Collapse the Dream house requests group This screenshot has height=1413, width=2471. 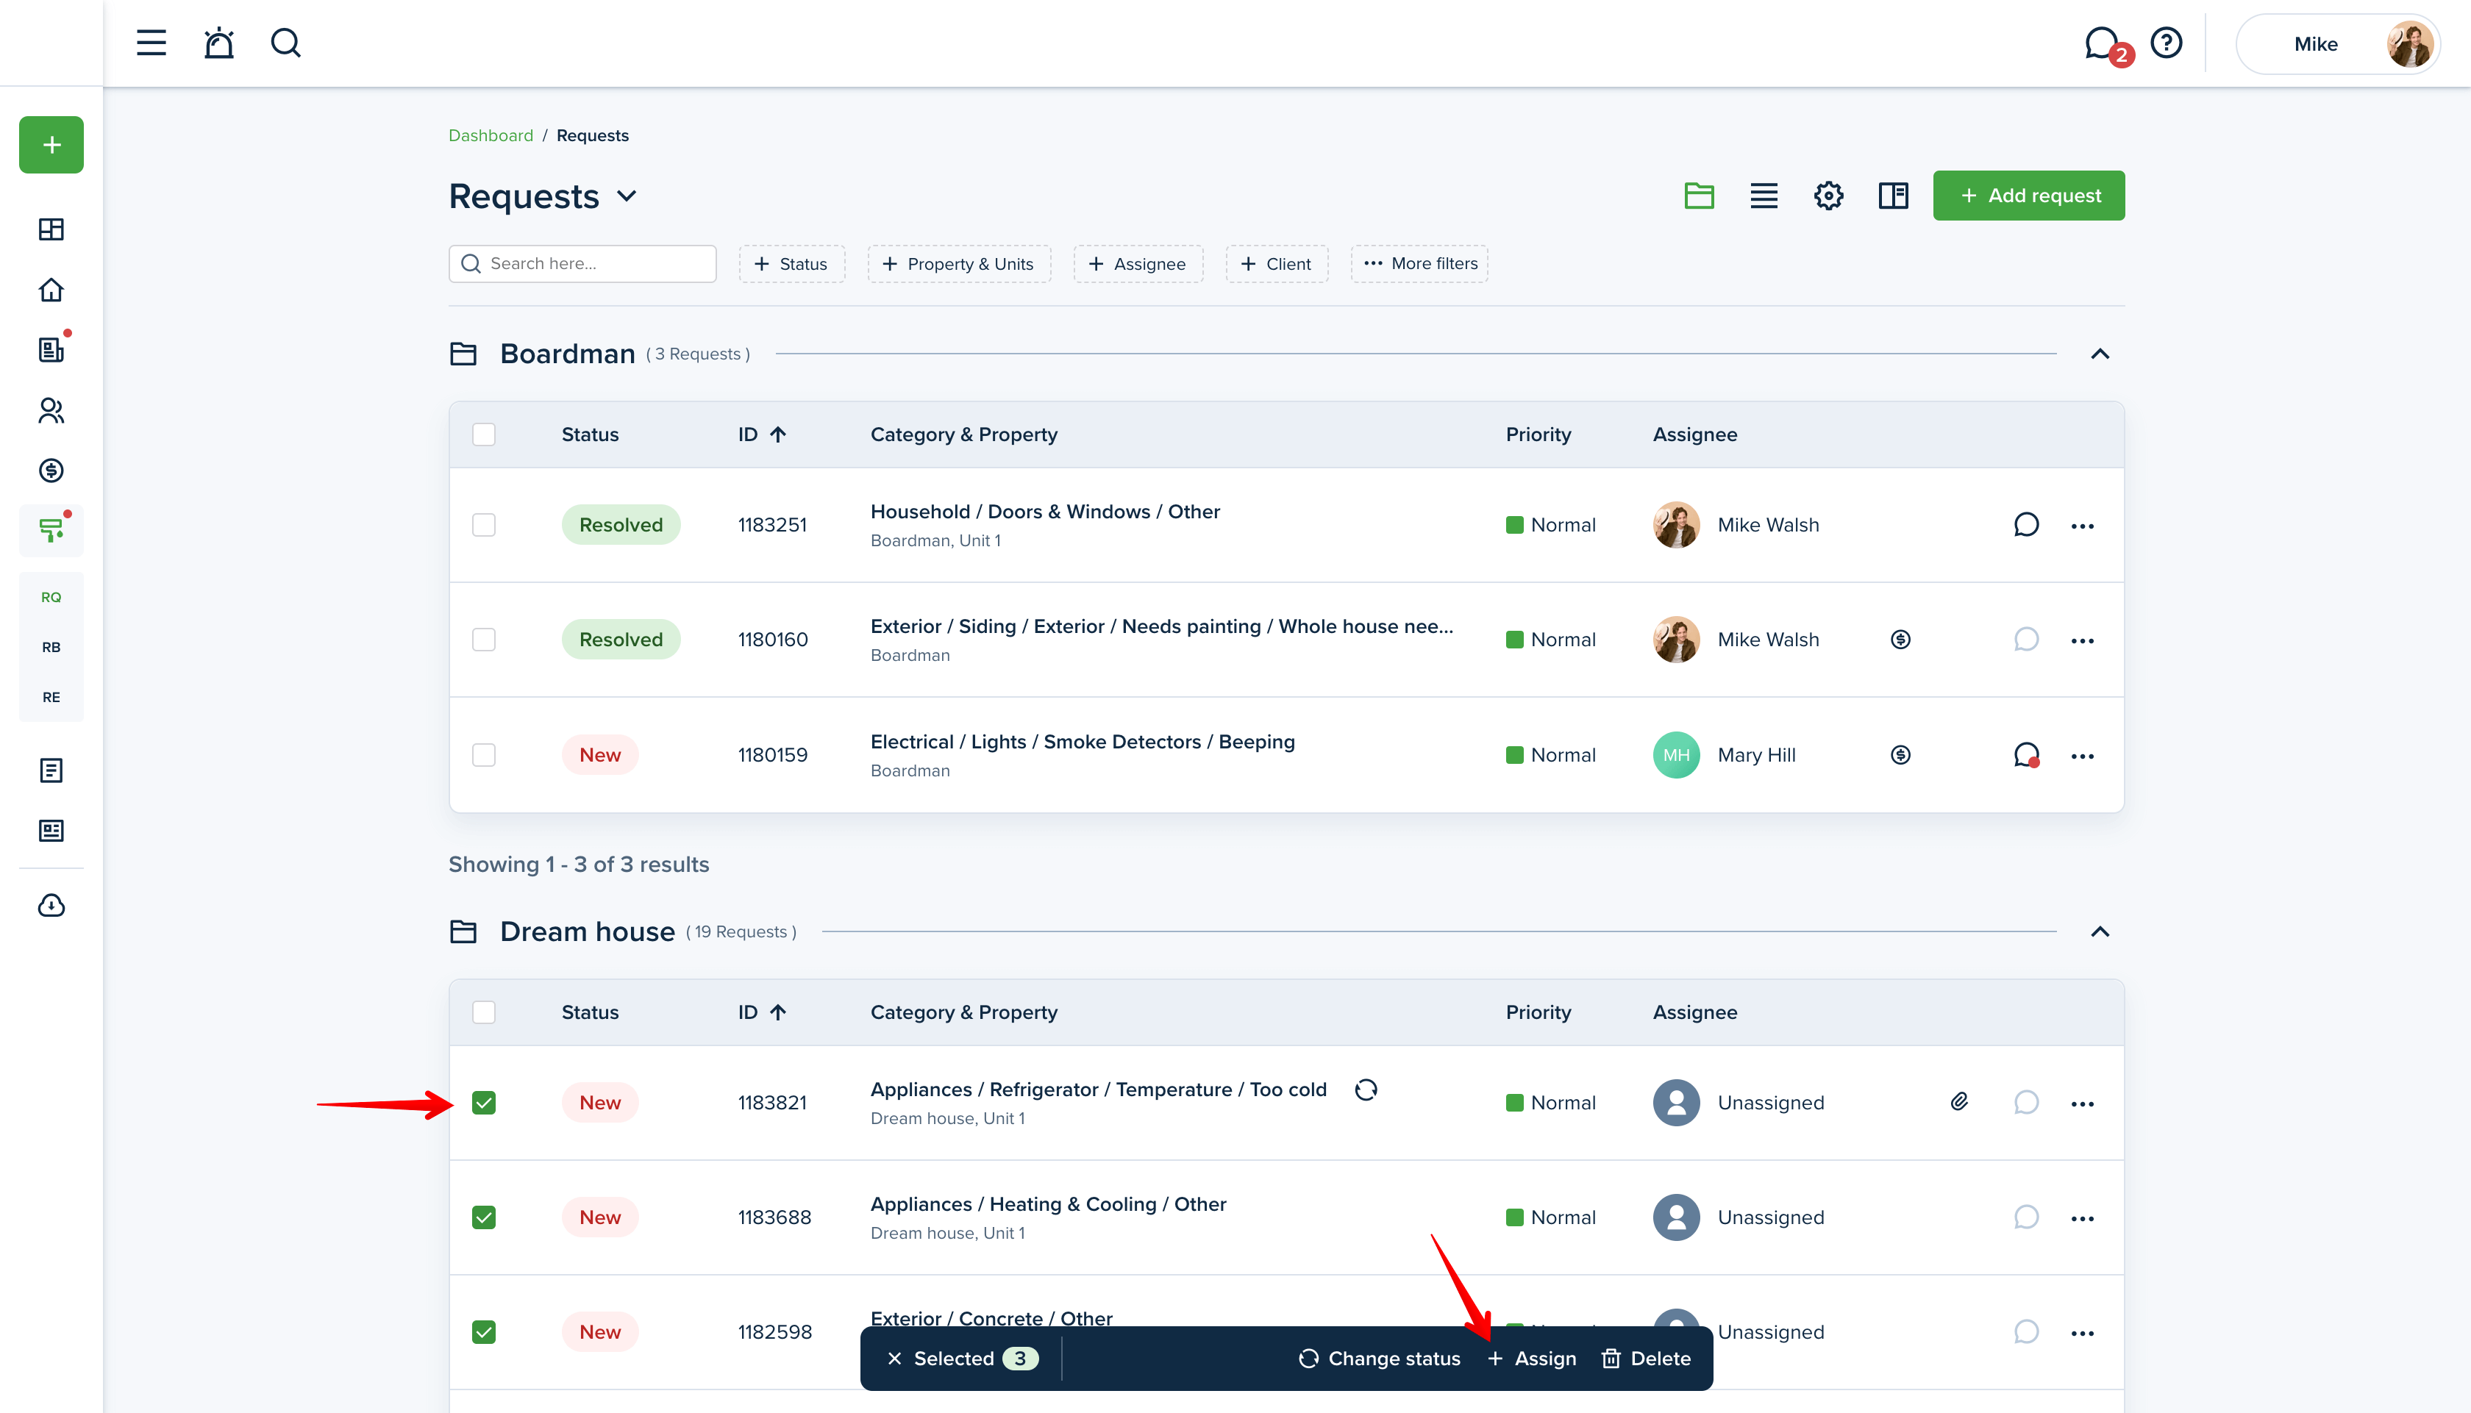pos(2100,931)
